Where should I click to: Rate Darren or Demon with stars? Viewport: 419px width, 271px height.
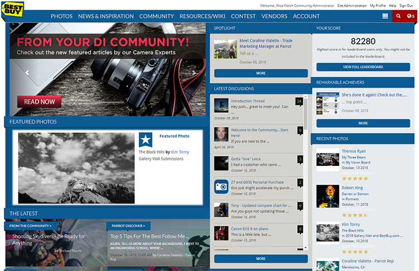point(355,215)
